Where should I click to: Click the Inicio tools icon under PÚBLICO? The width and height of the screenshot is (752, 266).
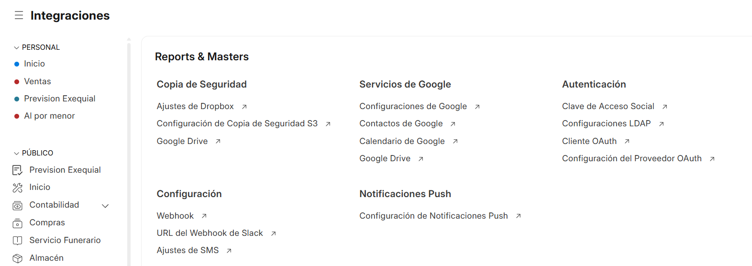tap(18, 188)
